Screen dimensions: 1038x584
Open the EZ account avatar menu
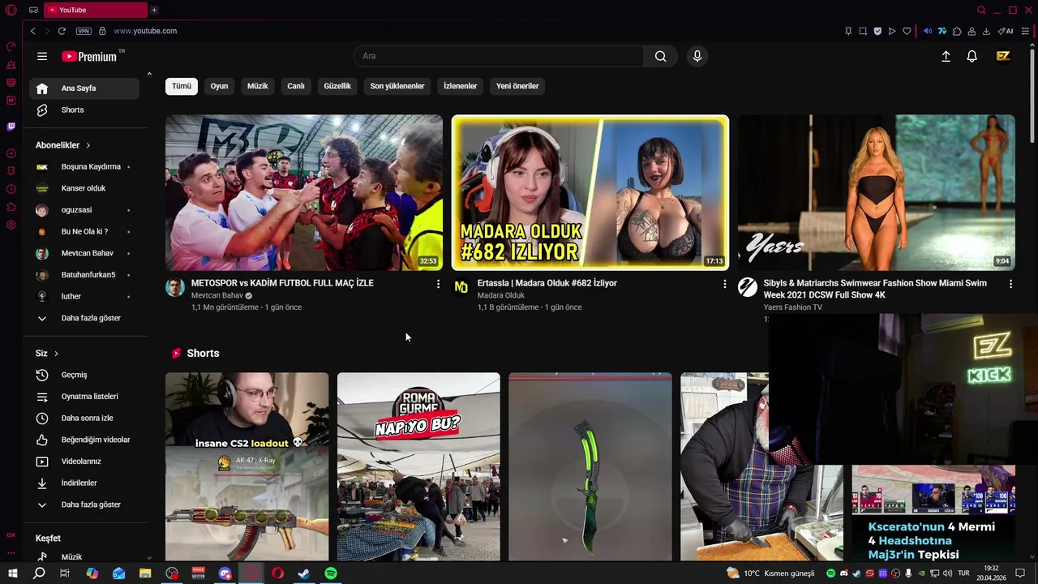(x=1003, y=56)
